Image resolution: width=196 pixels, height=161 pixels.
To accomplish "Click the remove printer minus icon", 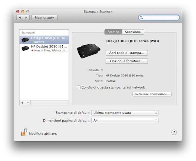I will pyautogui.click(x=28, y=103).
